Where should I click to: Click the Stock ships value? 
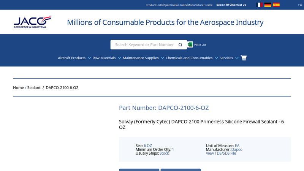pyautogui.click(x=164, y=154)
